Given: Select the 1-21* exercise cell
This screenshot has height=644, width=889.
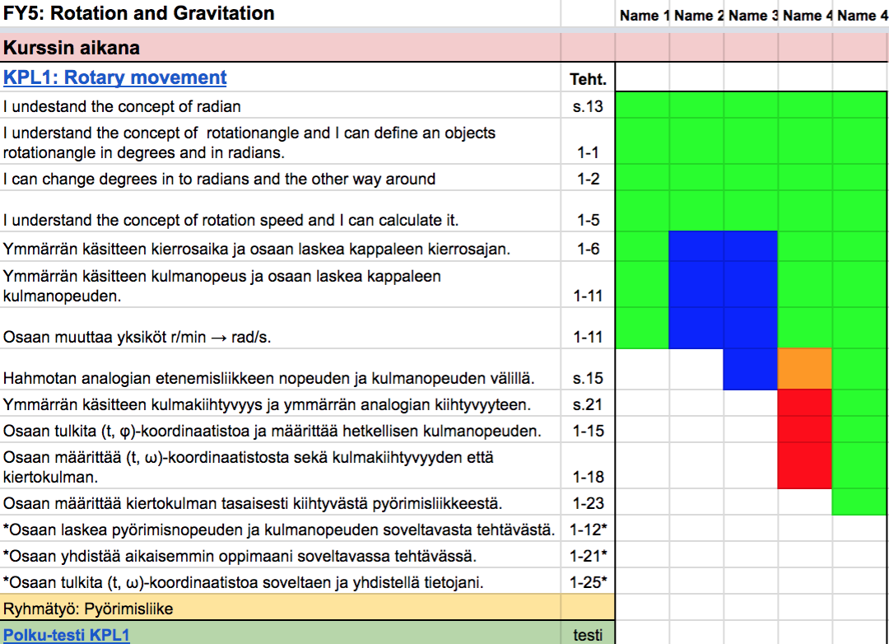Looking at the screenshot, I should click(588, 556).
